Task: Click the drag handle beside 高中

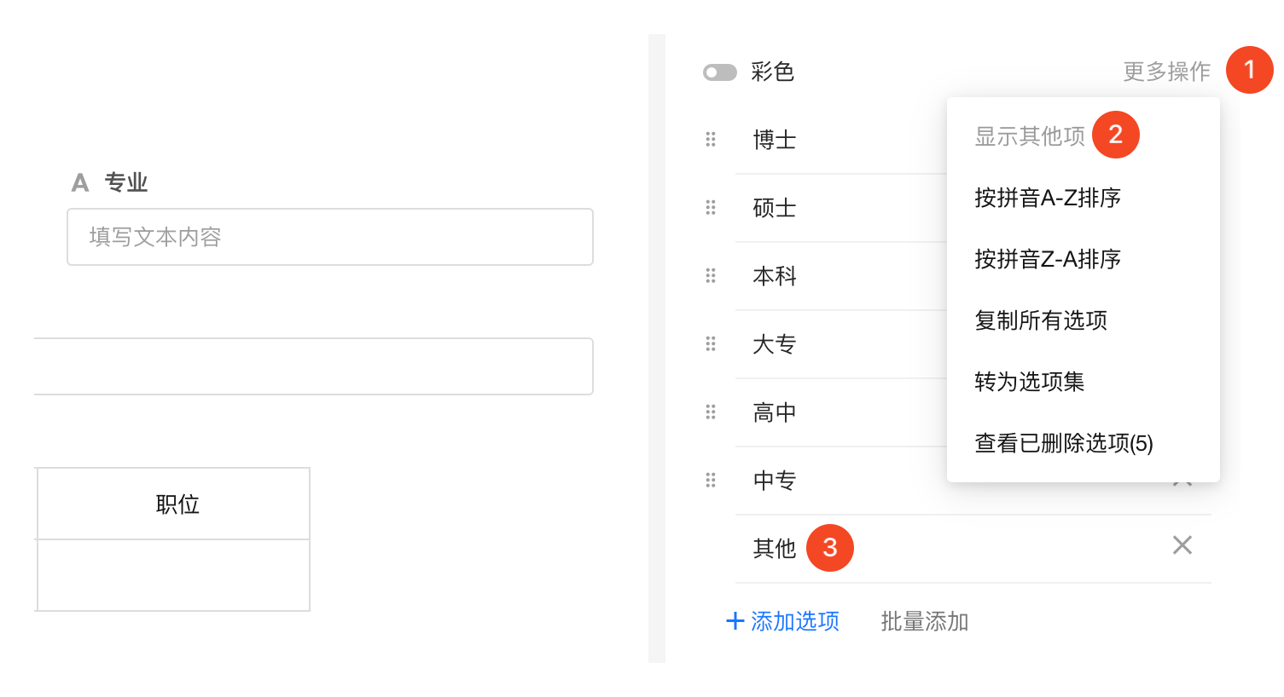Action: pyautogui.click(x=711, y=412)
